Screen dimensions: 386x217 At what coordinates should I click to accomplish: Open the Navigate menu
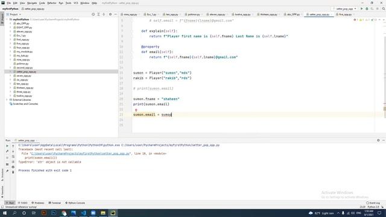(x=32, y=3)
